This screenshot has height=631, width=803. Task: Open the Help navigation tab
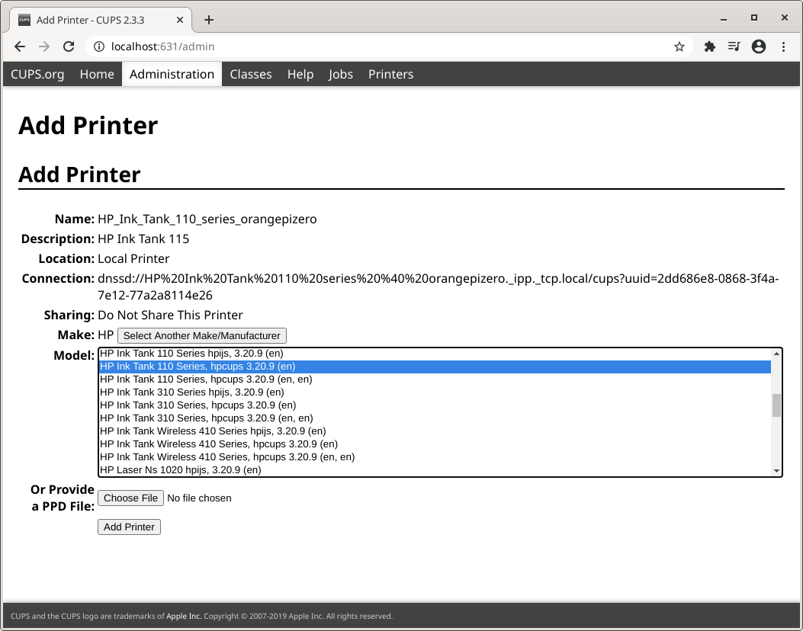(x=300, y=74)
